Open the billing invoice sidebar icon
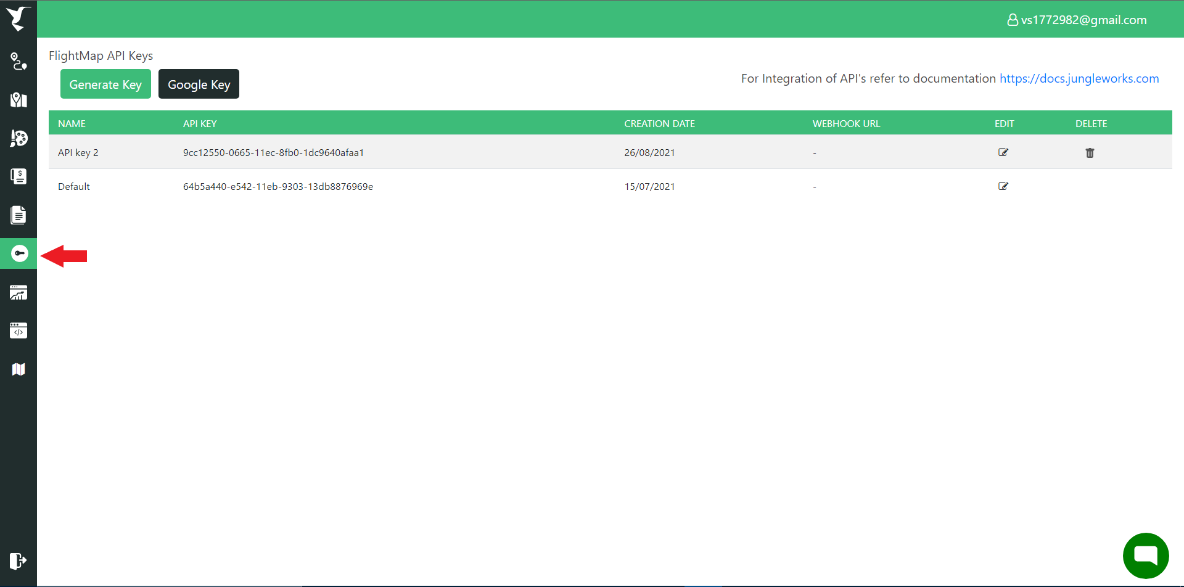1184x587 pixels. coord(18,176)
